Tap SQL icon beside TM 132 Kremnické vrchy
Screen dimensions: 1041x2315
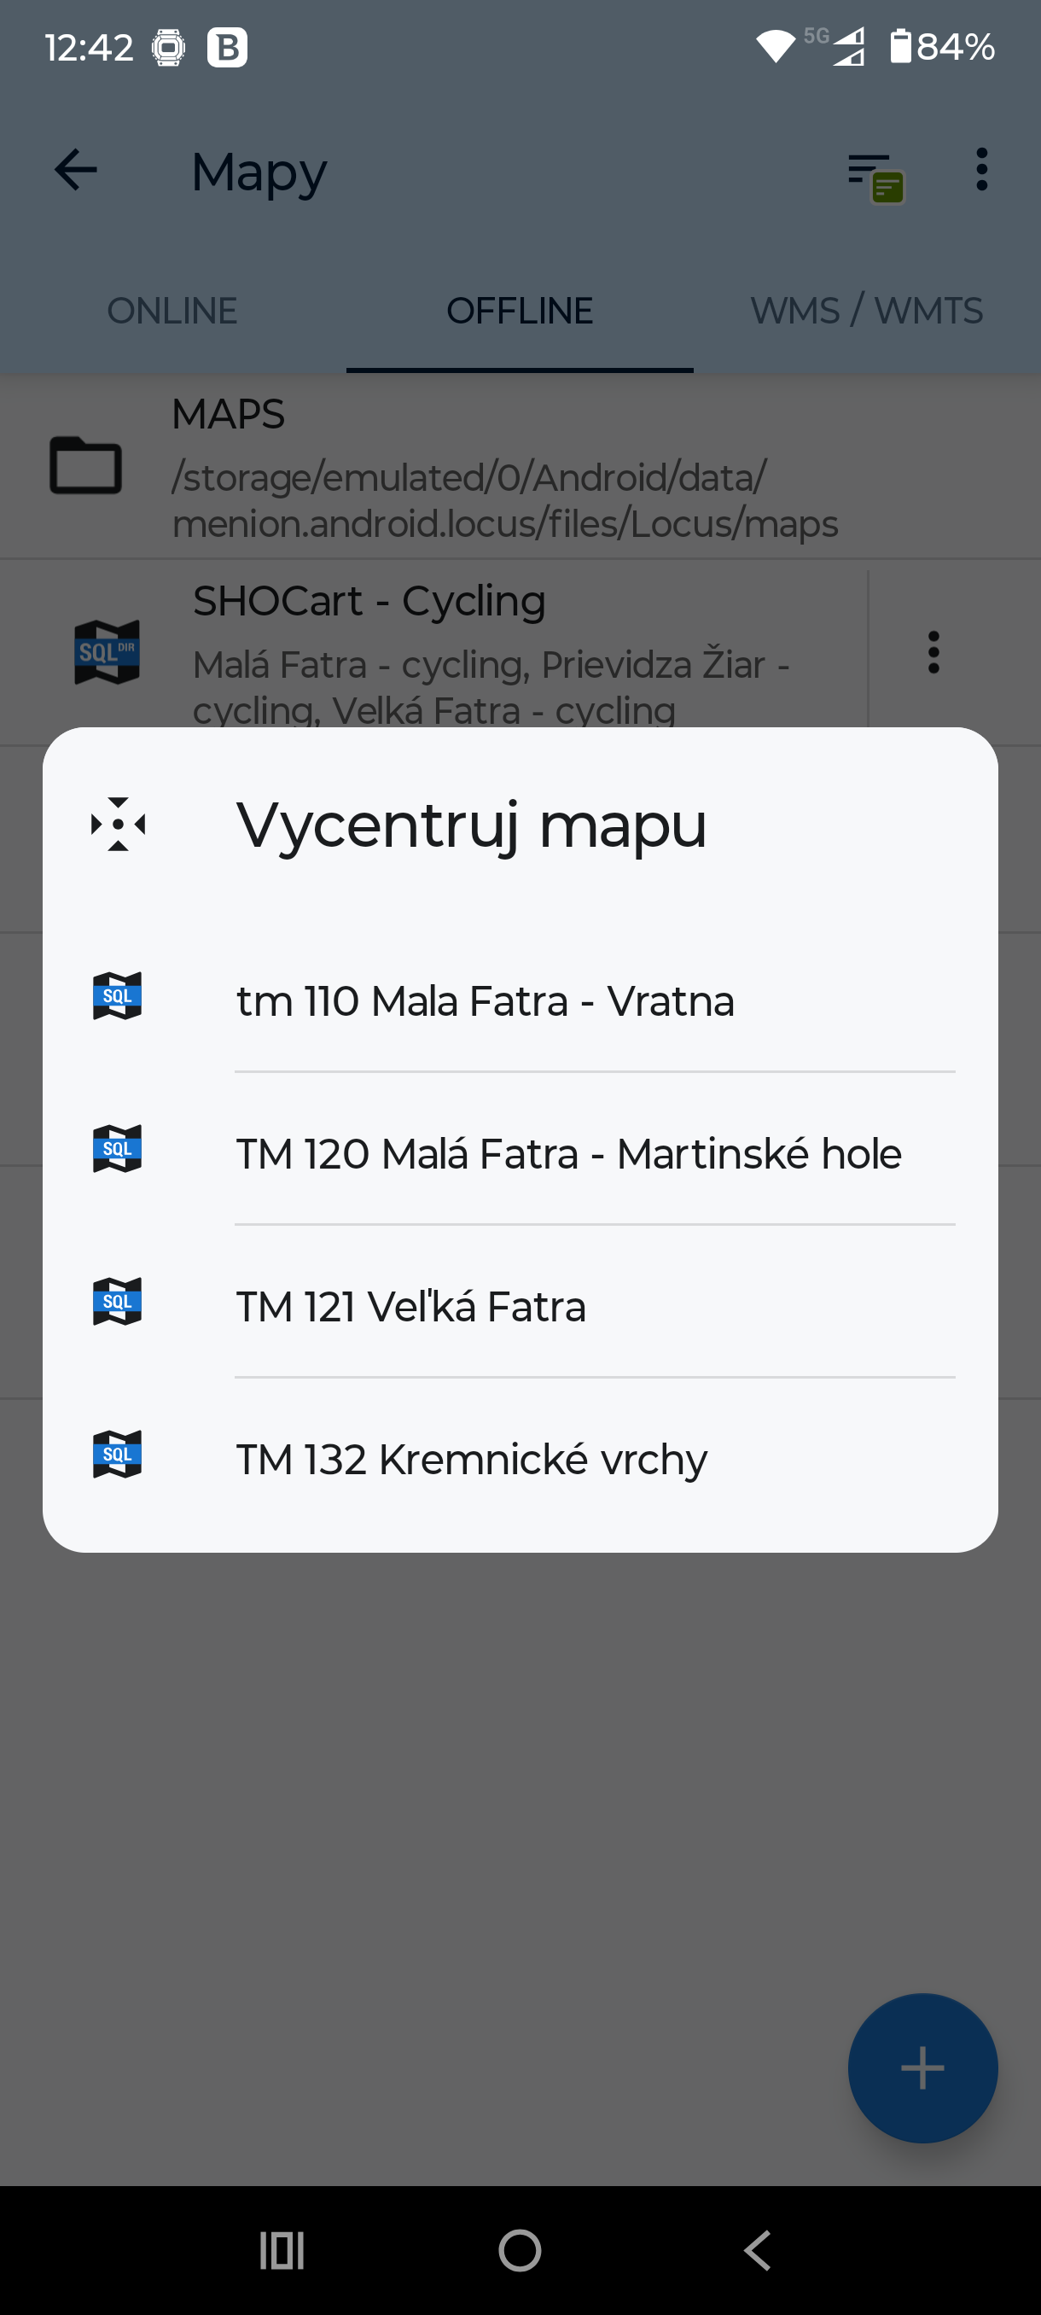click(118, 1454)
